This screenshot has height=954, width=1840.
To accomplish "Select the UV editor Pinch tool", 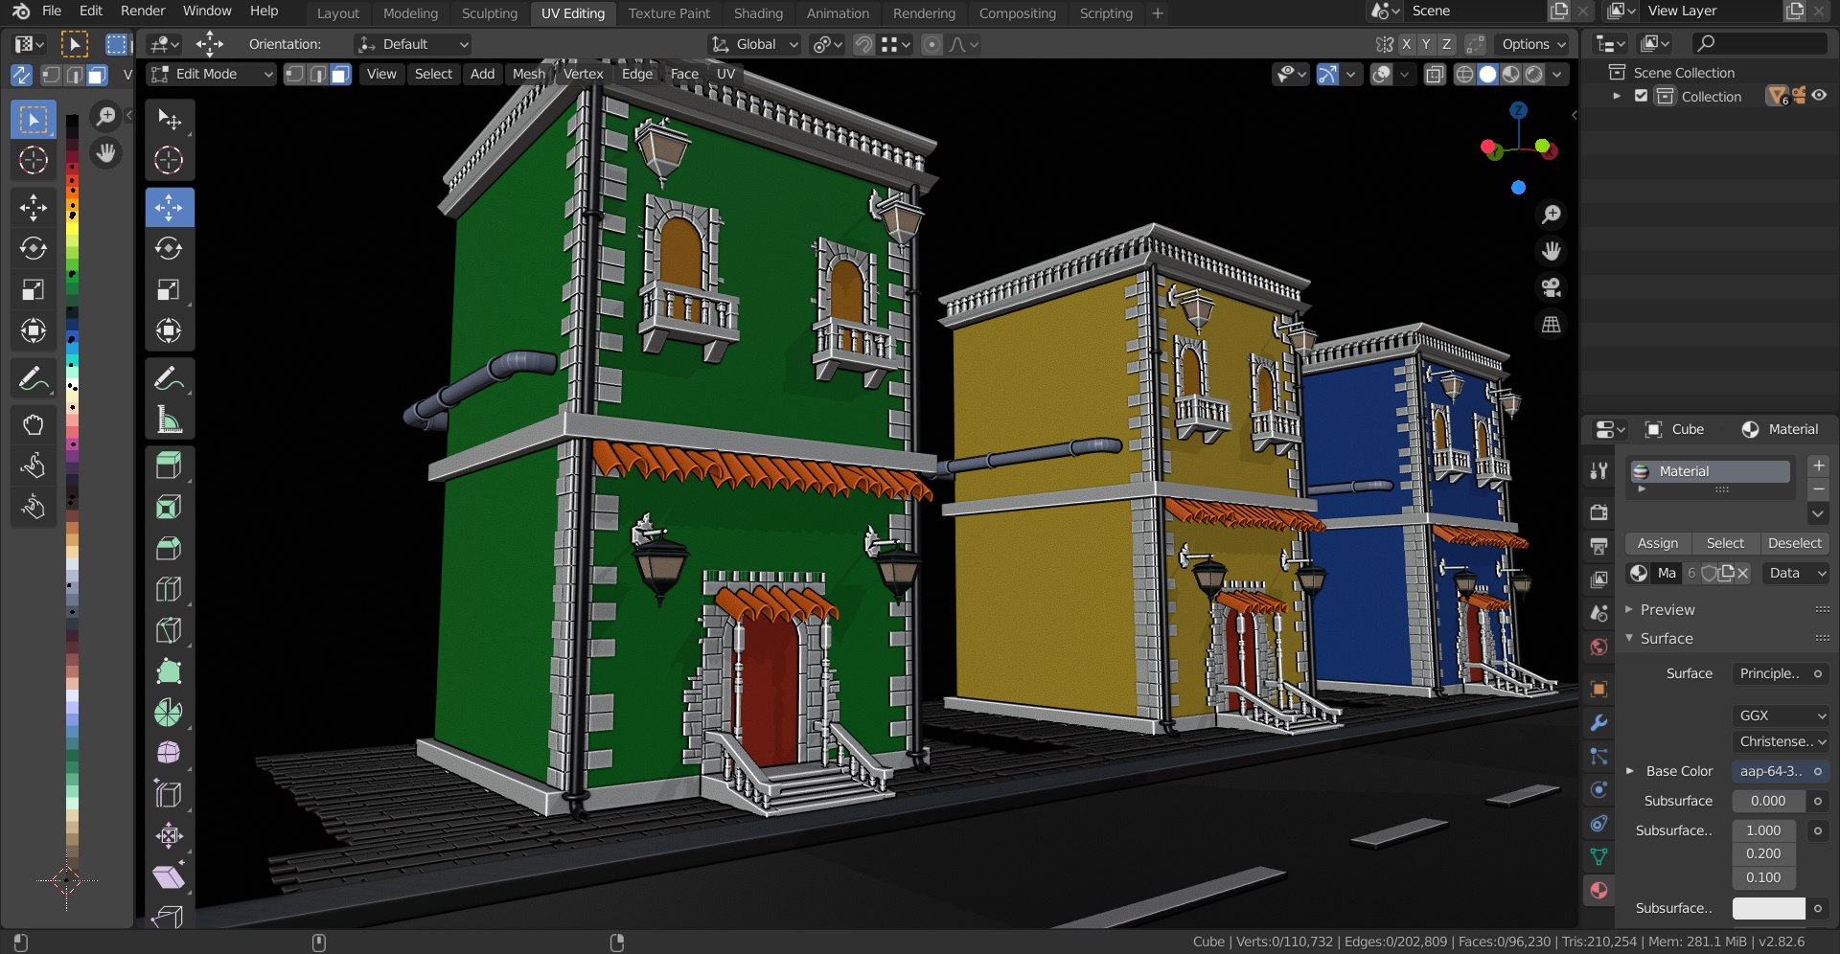I will tap(34, 508).
